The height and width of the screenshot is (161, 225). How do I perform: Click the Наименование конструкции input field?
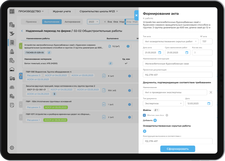coord(177,64)
